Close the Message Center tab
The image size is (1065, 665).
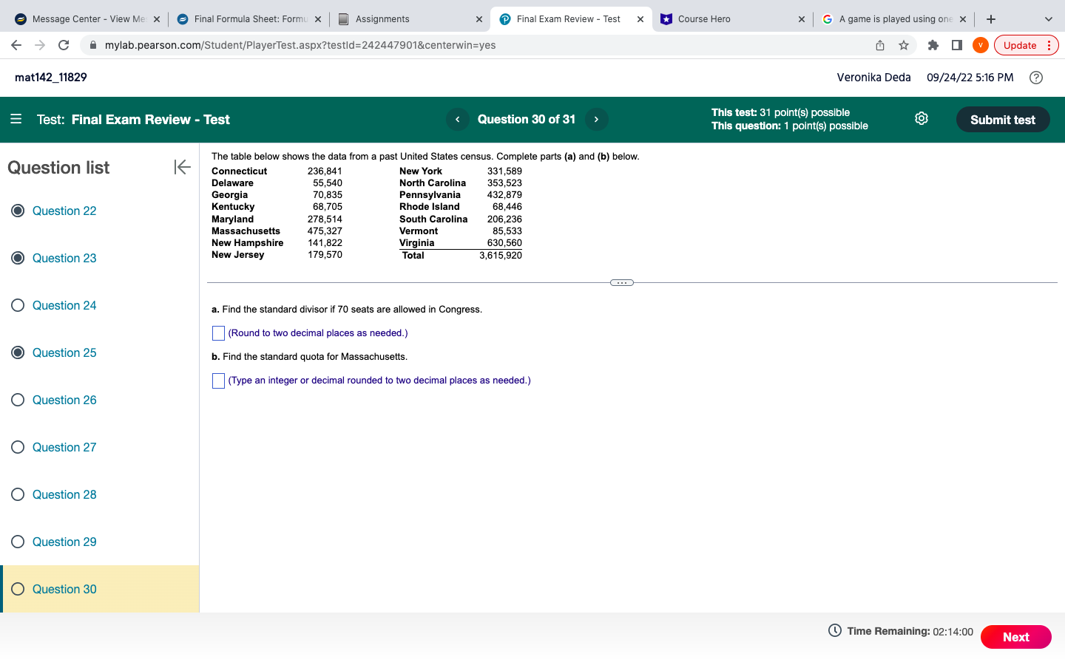tap(157, 19)
